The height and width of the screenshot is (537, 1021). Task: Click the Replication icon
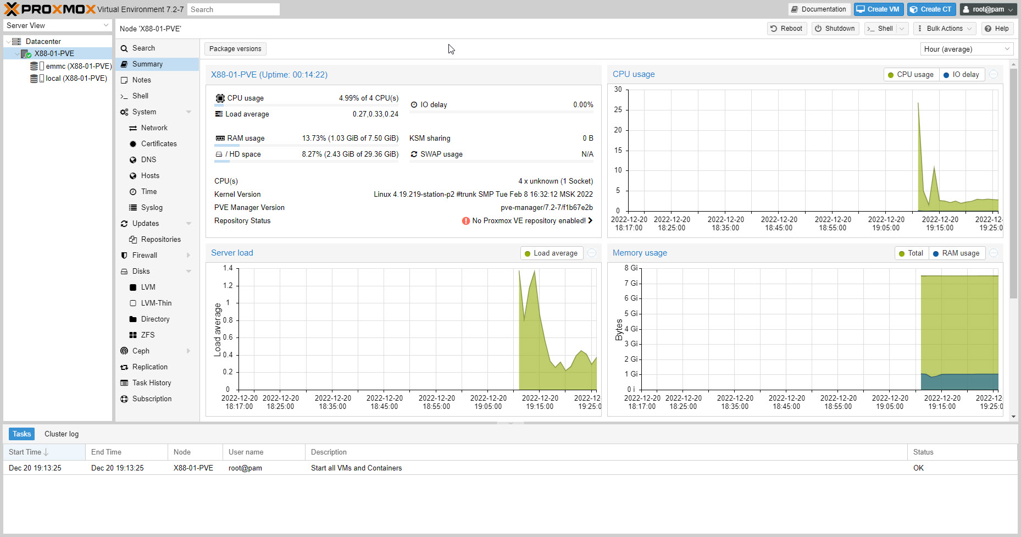tap(124, 367)
